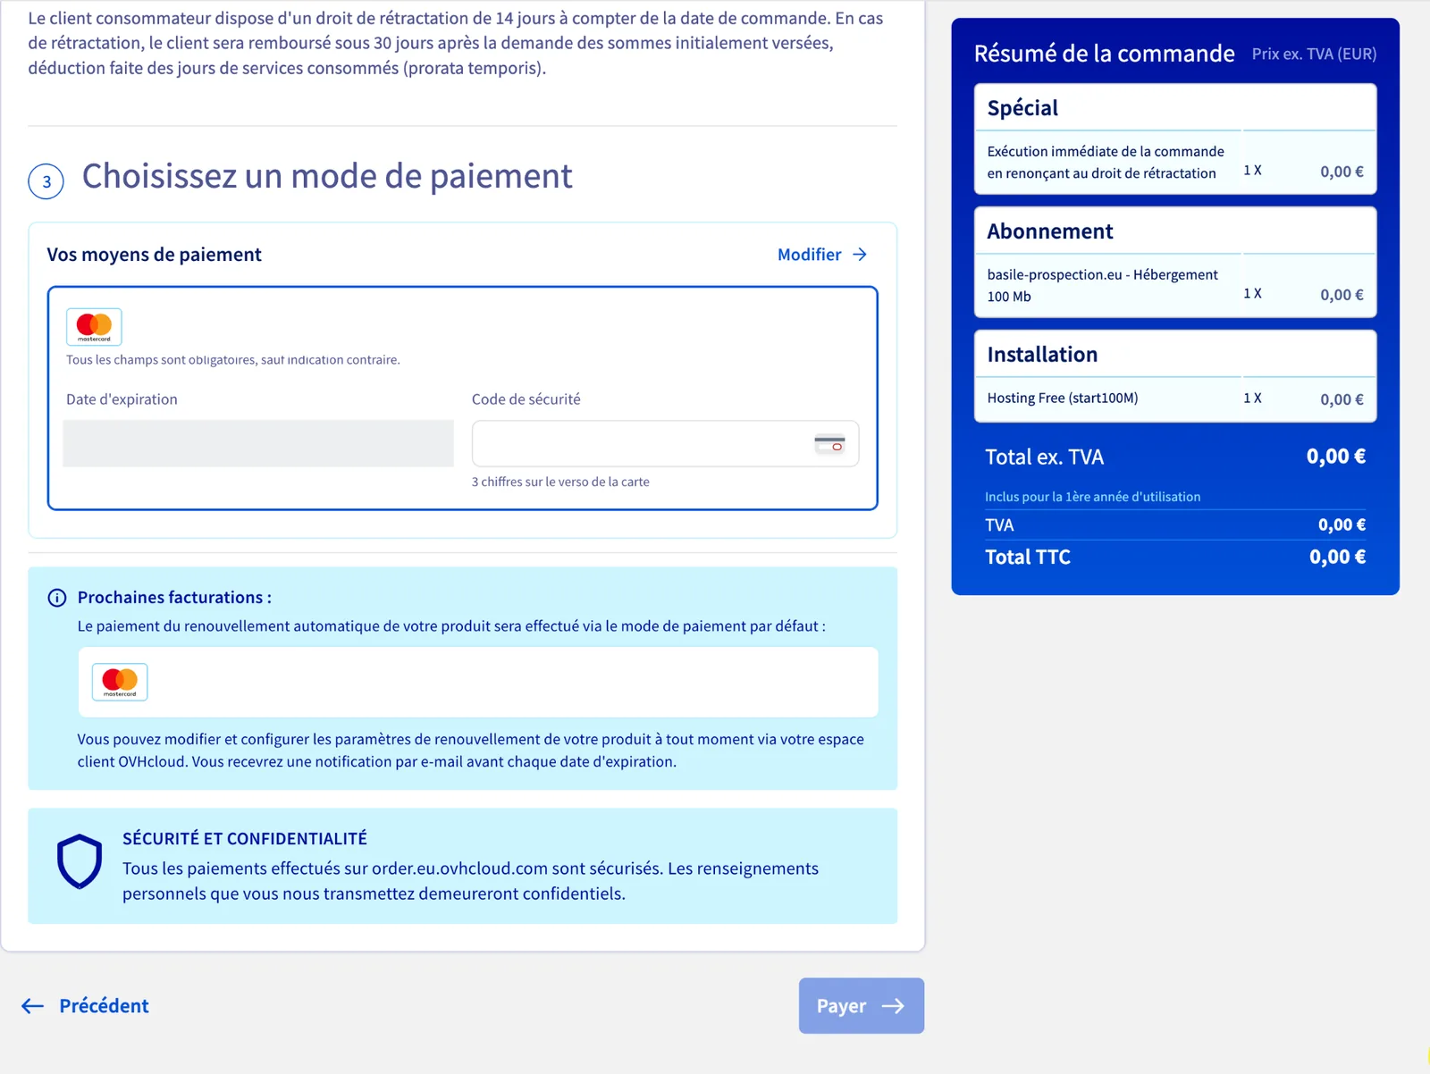Click the 'SÉCURITÉ ET CONFIDENTIALITÉ' heading

[x=245, y=839]
